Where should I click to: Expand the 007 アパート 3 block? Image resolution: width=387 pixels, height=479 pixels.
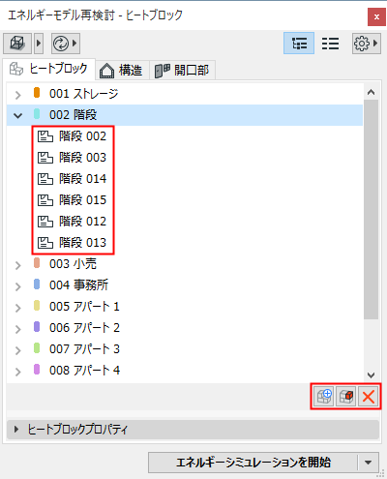tap(18, 350)
